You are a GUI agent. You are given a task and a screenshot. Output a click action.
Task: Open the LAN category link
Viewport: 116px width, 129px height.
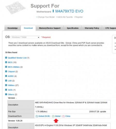click(10, 81)
